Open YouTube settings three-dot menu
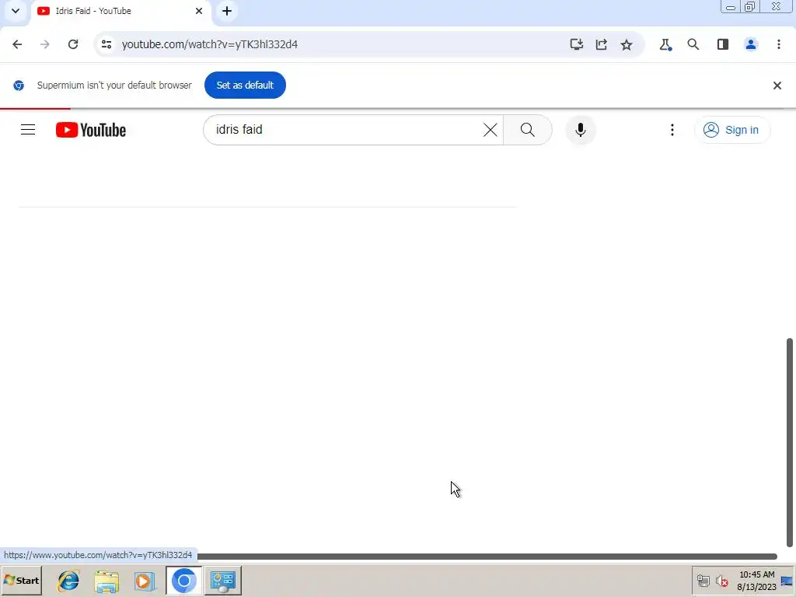Viewport: 796px width, 597px height. pos(672,130)
